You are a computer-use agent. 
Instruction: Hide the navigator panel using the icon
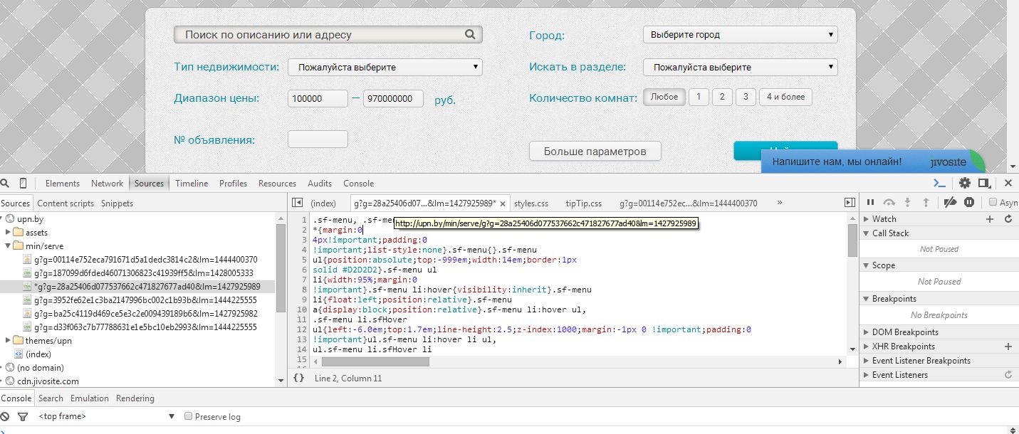click(x=298, y=203)
